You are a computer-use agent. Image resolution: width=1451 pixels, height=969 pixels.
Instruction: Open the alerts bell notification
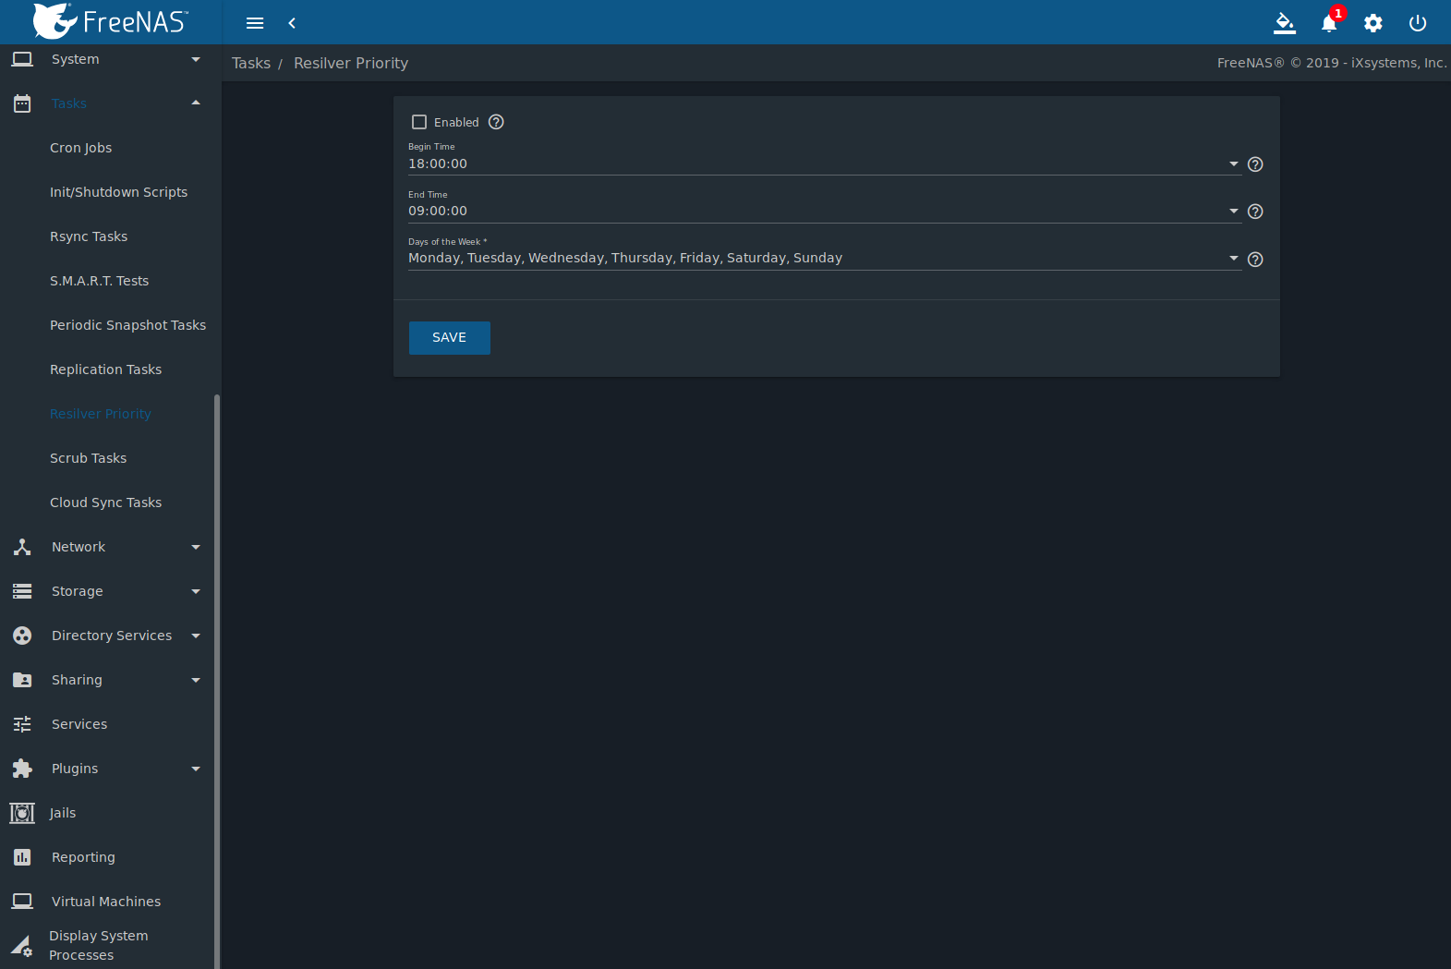coord(1329,23)
